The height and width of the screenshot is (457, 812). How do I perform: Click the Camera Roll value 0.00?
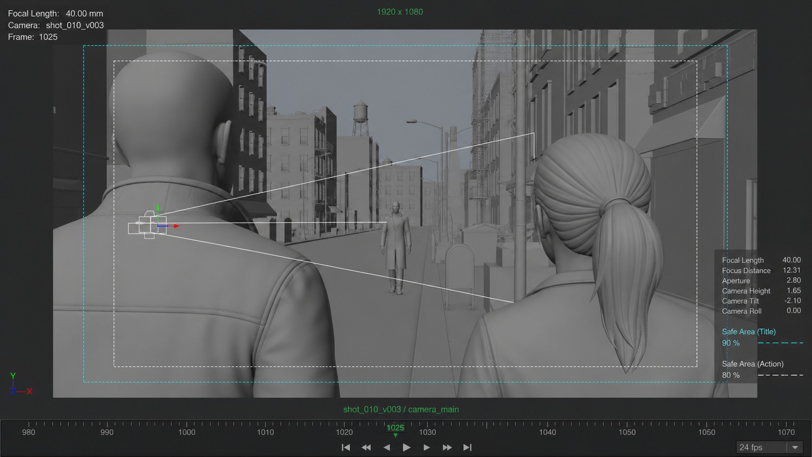[x=794, y=311]
